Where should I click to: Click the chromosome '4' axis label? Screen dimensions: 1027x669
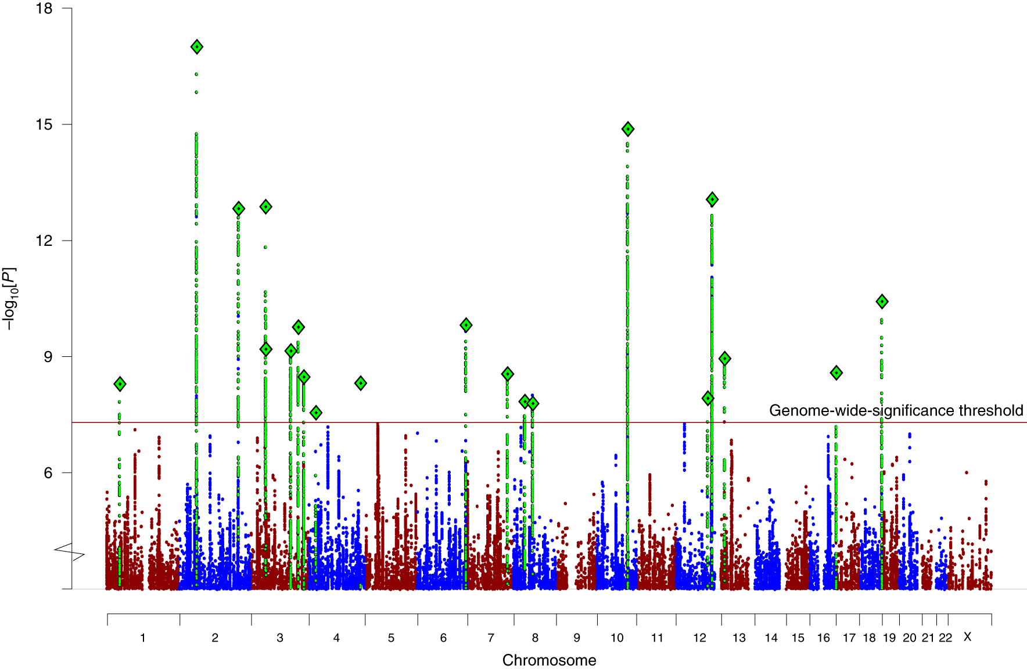pos(336,638)
